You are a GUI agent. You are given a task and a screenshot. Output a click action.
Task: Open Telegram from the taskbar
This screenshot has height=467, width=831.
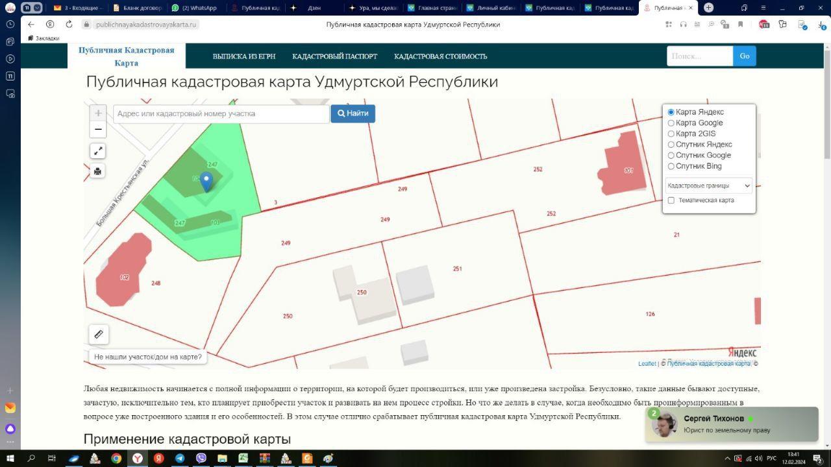[x=180, y=458]
